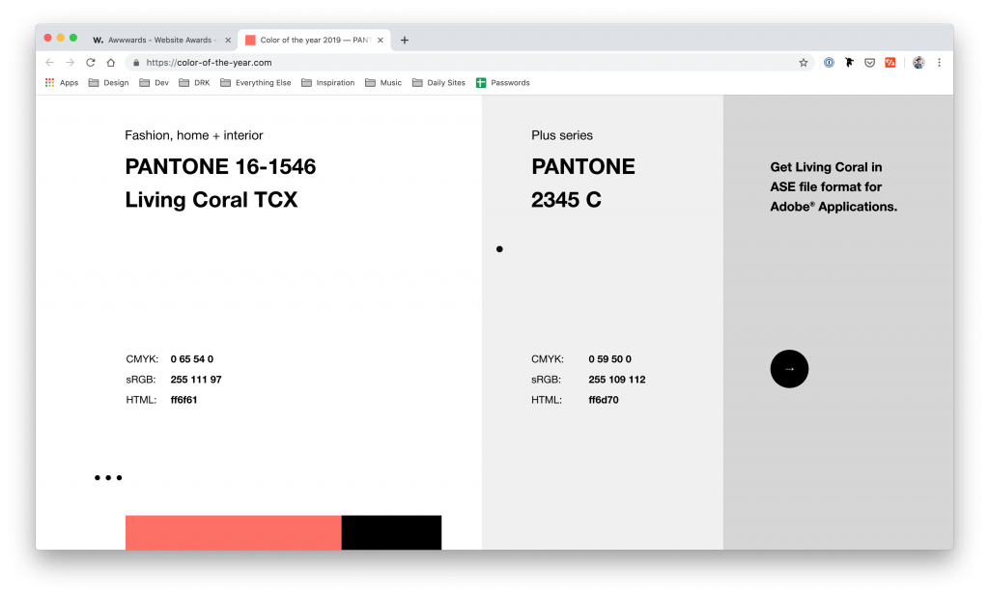Open the Inspiration bookmarks folder
This screenshot has width=989, height=597.
(328, 83)
